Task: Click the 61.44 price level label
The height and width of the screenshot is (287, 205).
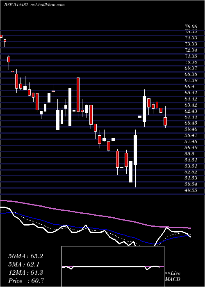Action: (x=191, y=117)
